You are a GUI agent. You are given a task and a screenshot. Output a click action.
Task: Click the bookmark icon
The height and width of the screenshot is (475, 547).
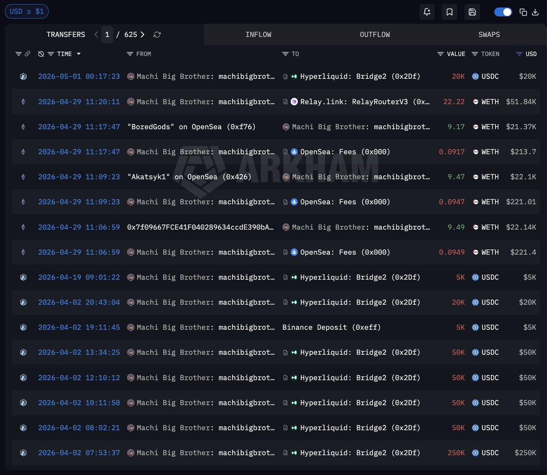(449, 12)
